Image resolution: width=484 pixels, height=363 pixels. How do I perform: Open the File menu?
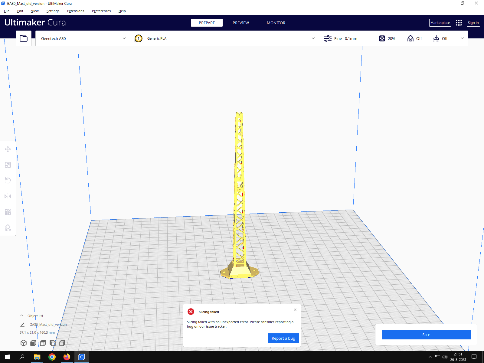[7, 11]
